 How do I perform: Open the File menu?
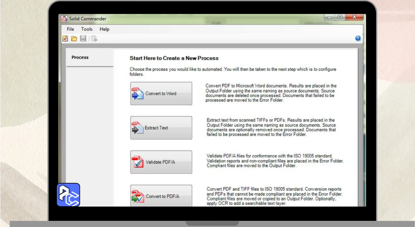(70, 29)
